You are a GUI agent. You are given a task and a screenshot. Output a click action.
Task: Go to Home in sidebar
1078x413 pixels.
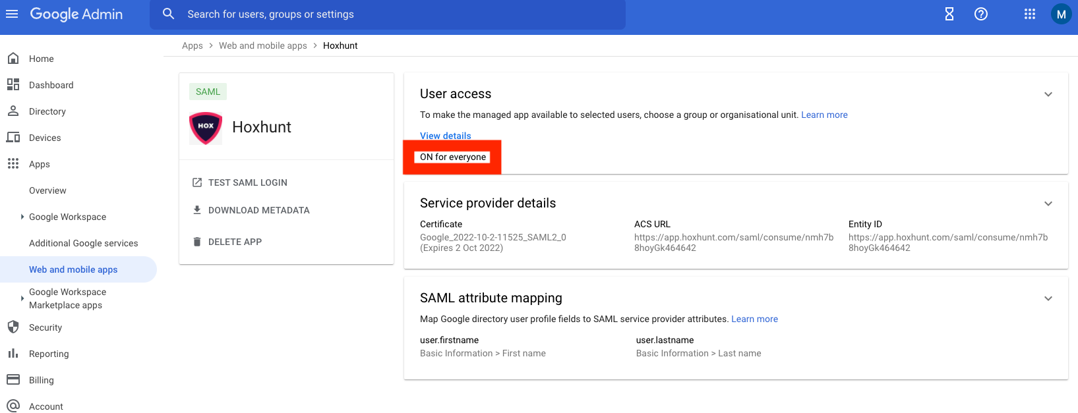pyautogui.click(x=42, y=59)
